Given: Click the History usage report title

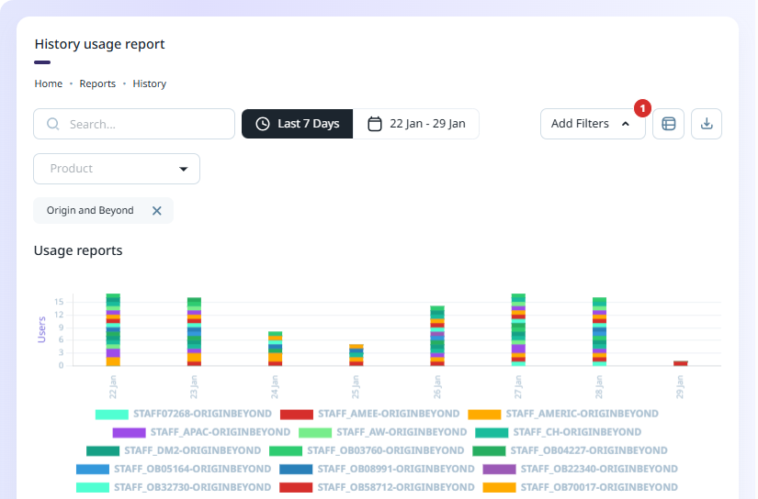Looking at the screenshot, I should (x=99, y=44).
